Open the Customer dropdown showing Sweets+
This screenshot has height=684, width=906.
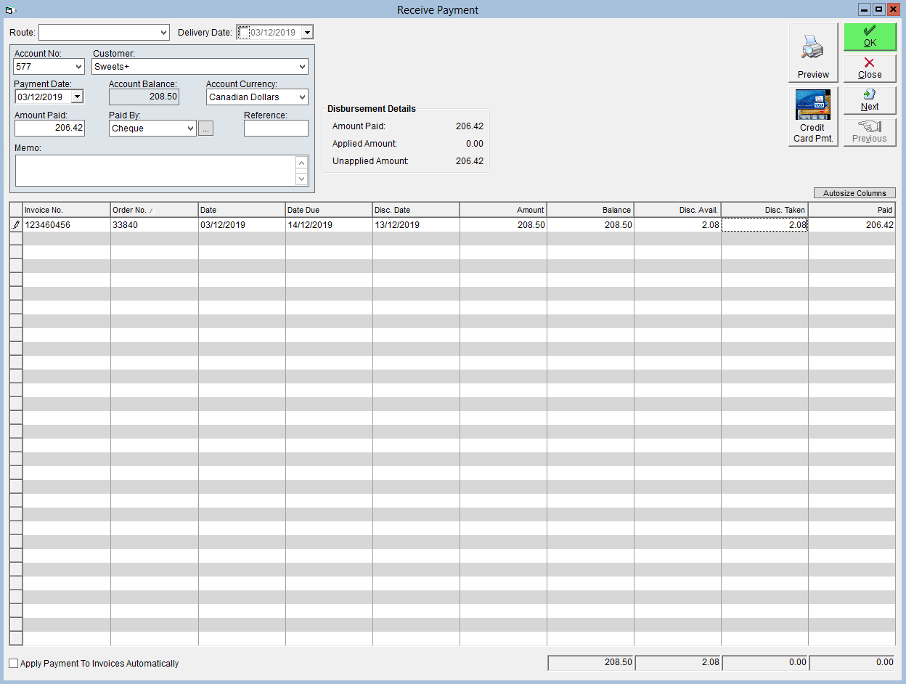[x=302, y=67]
